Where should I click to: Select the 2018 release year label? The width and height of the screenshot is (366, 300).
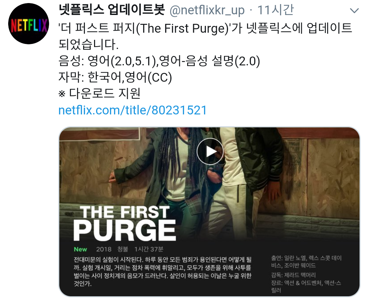click(x=104, y=249)
